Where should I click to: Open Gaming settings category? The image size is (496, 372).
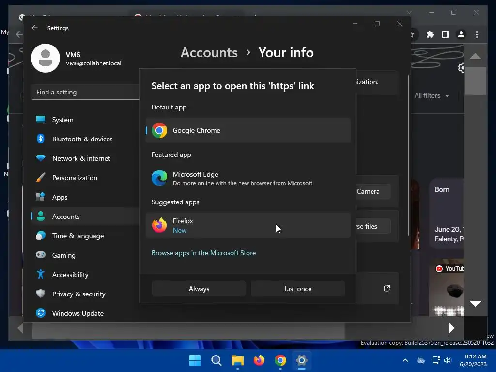85,255
